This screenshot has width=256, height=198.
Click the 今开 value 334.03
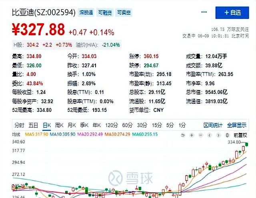(89, 56)
